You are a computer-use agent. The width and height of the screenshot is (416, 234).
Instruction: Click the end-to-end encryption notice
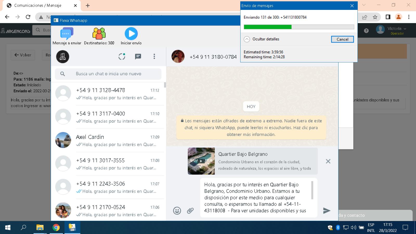pos(251,128)
